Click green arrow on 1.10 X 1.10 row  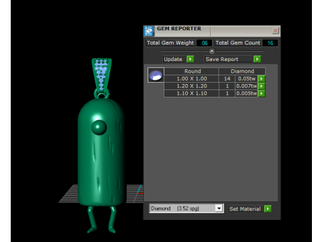[262, 93]
